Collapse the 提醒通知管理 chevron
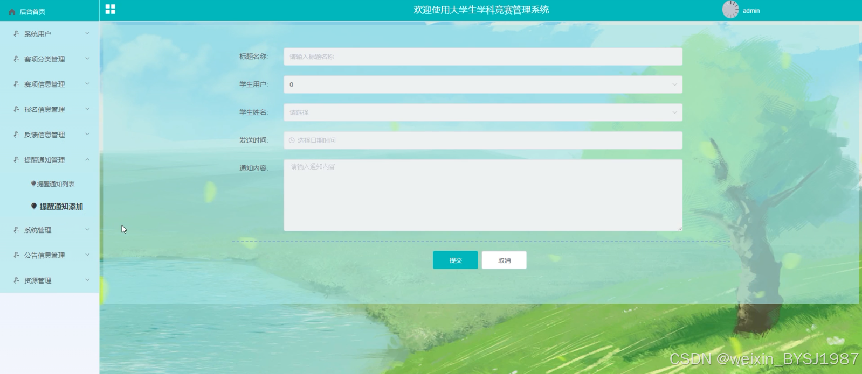Viewport: 862px width, 374px height. click(x=87, y=160)
